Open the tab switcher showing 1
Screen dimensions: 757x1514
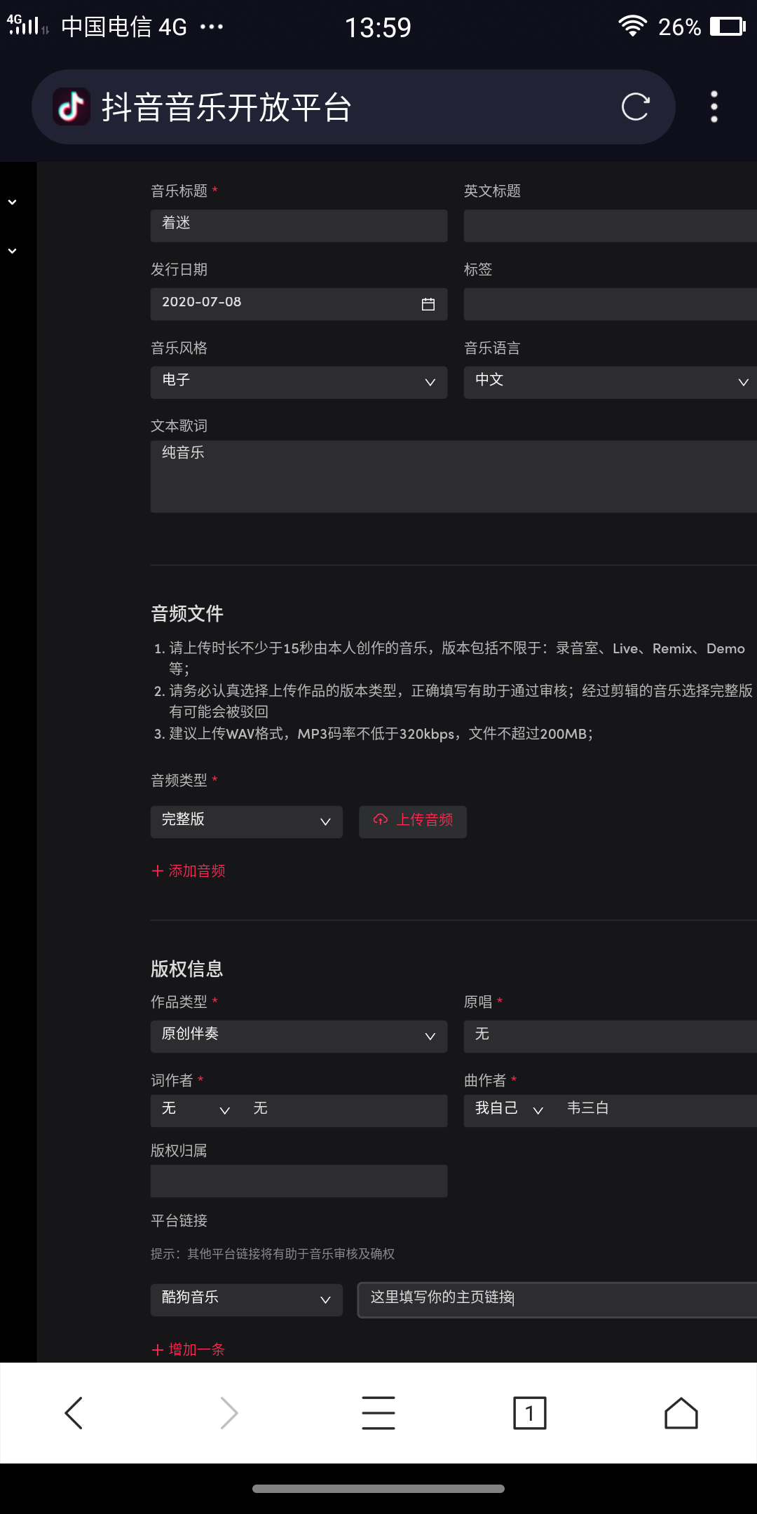pos(530,1412)
